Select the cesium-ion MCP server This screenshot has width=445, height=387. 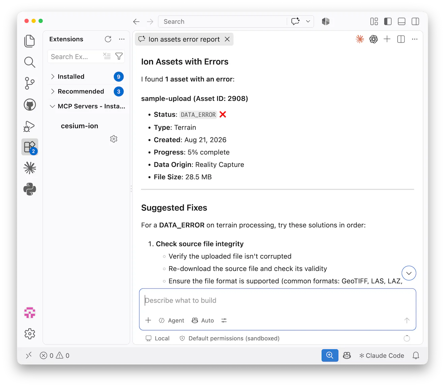pos(80,126)
